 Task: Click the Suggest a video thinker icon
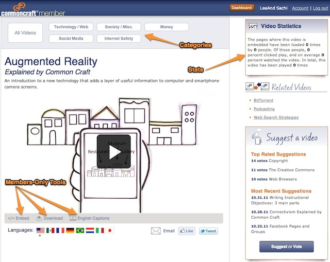click(257, 137)
